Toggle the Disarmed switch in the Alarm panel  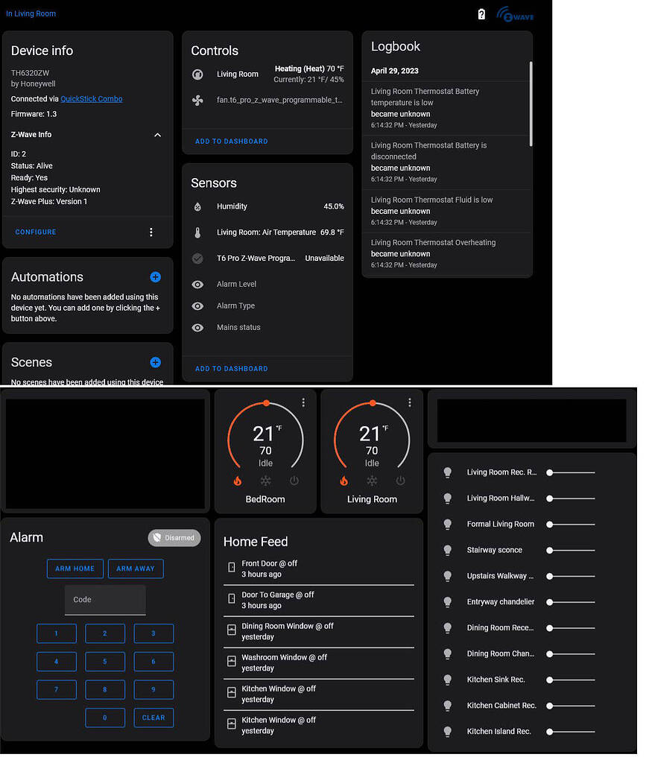(x=174, y=537)
